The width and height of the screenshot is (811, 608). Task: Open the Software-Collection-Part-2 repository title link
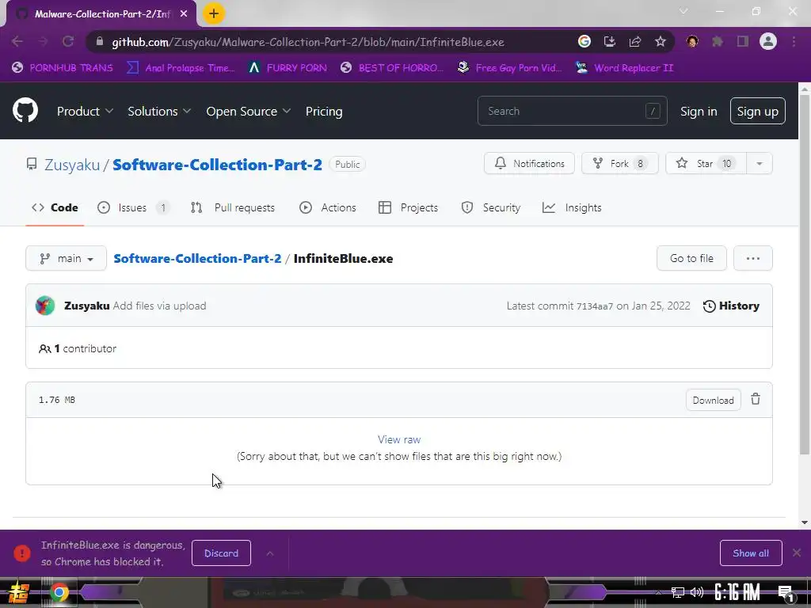(217, 165)
